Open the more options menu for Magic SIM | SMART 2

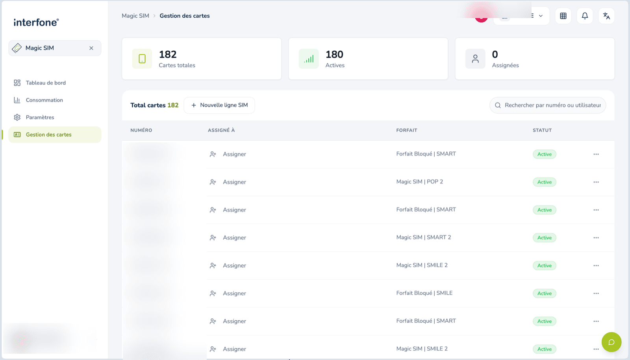(x=596, y=238)
